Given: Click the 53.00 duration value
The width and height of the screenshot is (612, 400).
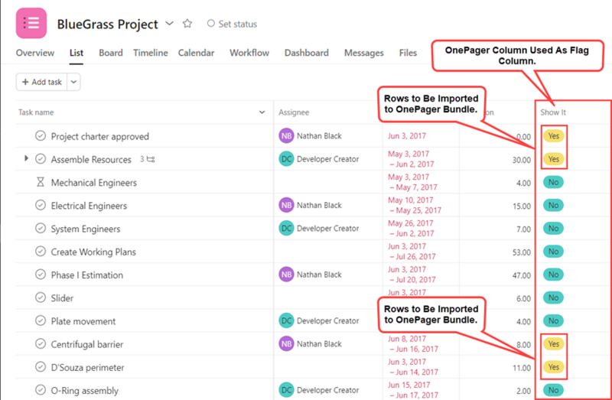Looking at the screenshot, I should click(x=522, y=252).
